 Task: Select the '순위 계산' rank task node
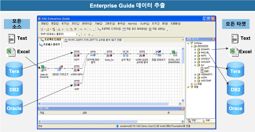126,54
